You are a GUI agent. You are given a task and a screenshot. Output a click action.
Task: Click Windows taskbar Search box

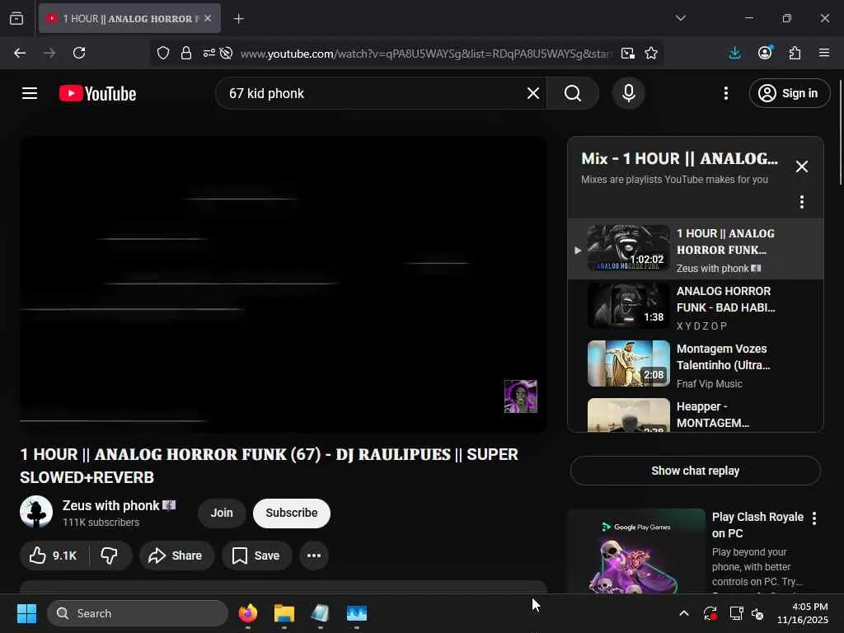pos(138,613)
